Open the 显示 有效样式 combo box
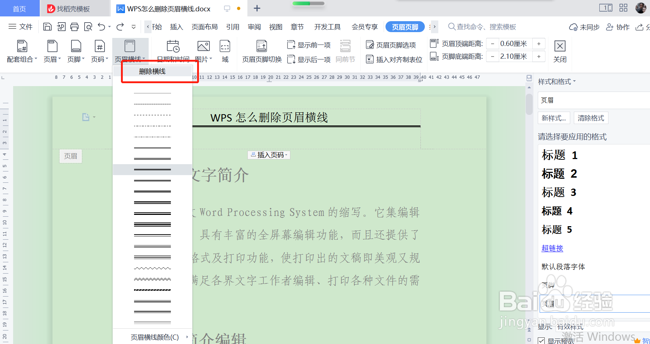The image size is (650, 344). coord(603,326)
